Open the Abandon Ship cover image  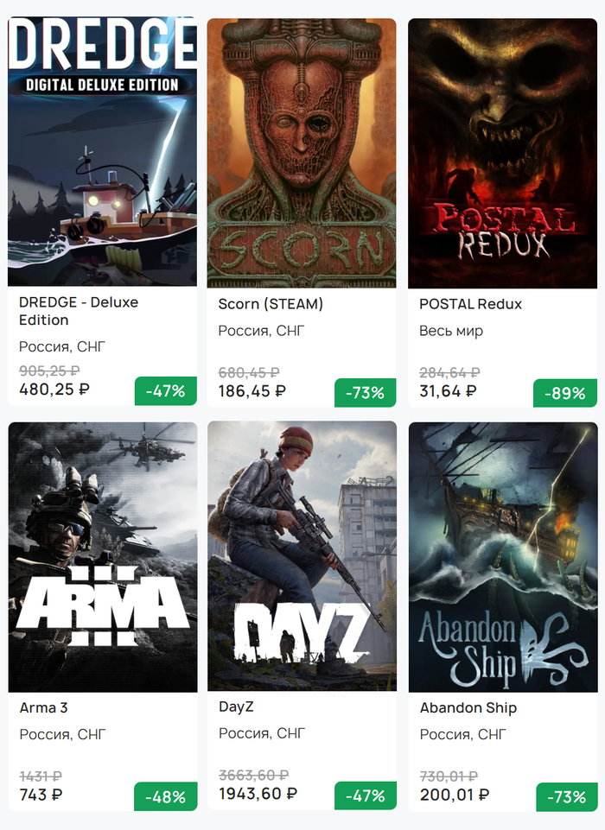[502, 556]
